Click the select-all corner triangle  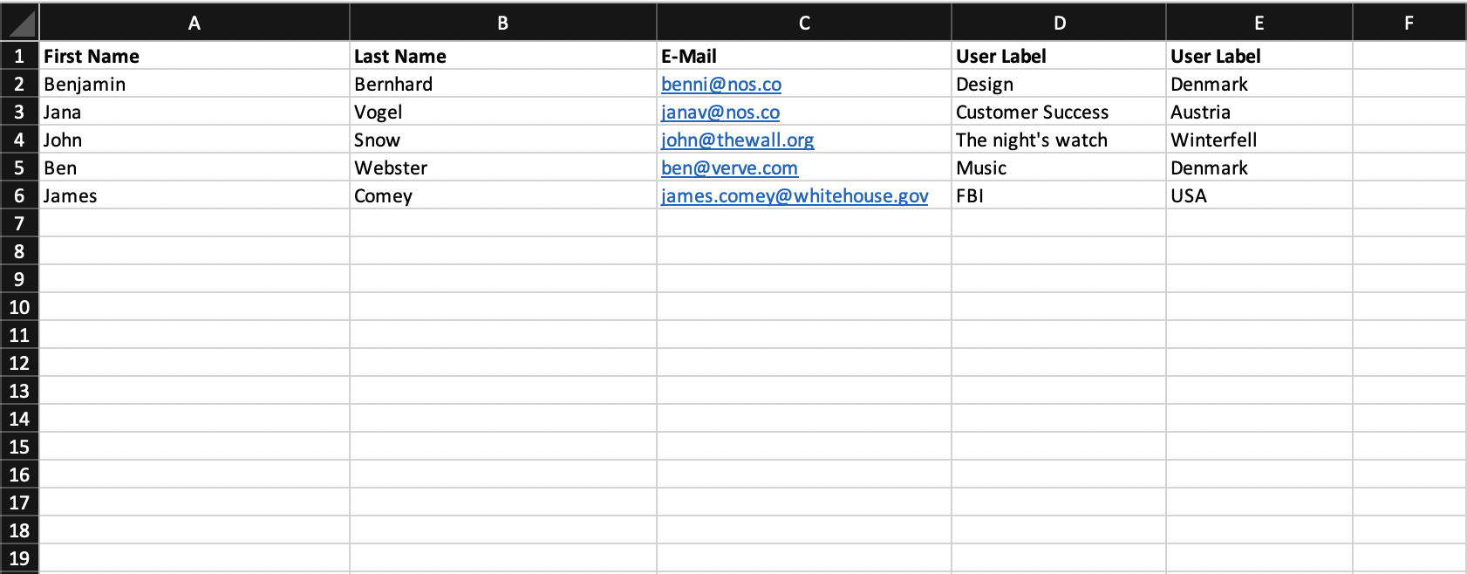[x=20, y=23]
